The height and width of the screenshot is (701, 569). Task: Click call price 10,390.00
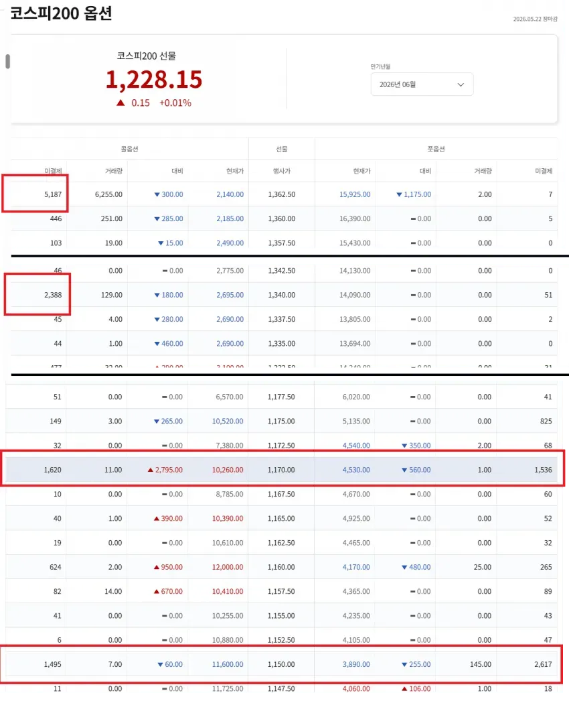pyautogui.click(x=228, y=519)
